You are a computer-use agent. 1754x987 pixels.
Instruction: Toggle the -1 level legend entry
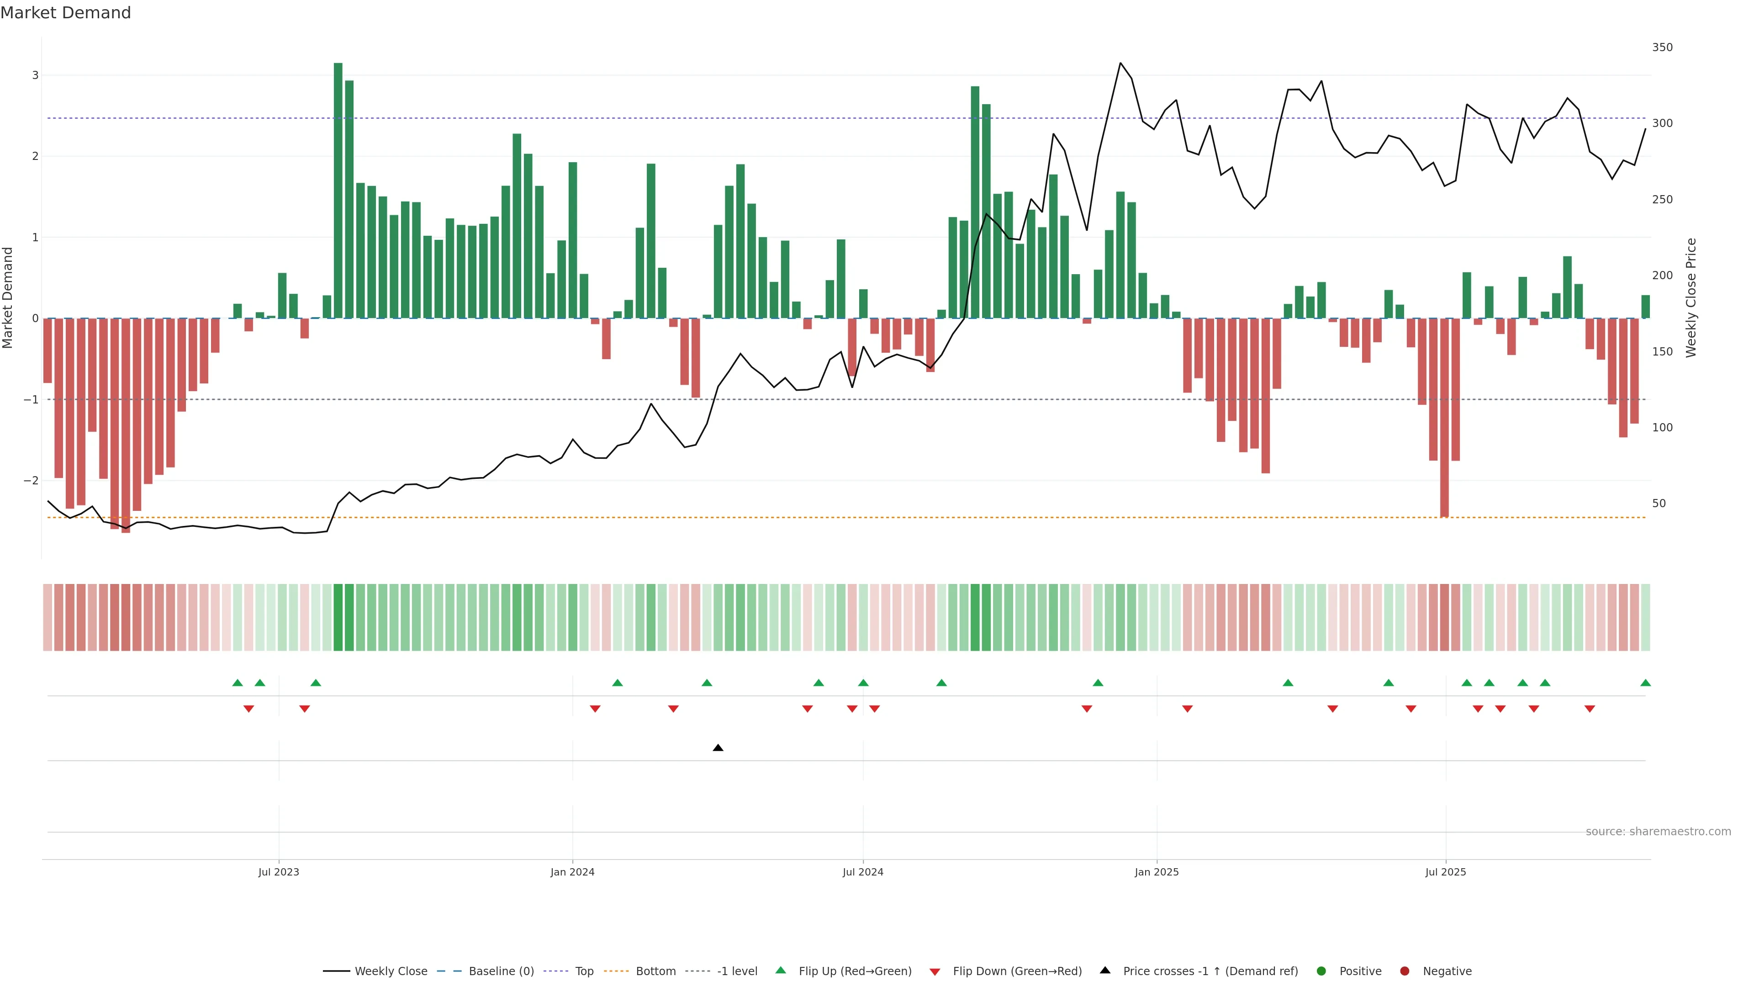click(x=737, y=971)
